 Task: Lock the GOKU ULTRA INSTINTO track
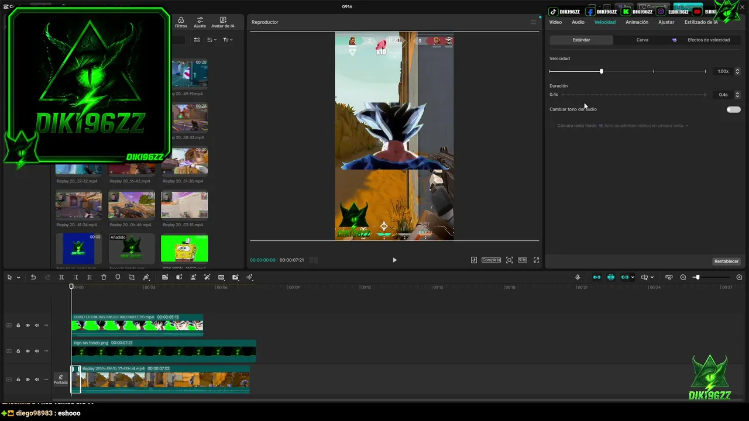[18, 325]
